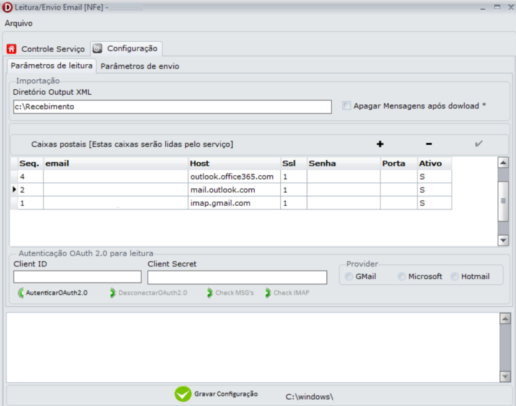This screenshot has height=406, width=516.
Task: Open the Arquivo menu
Action: [19, 23]
